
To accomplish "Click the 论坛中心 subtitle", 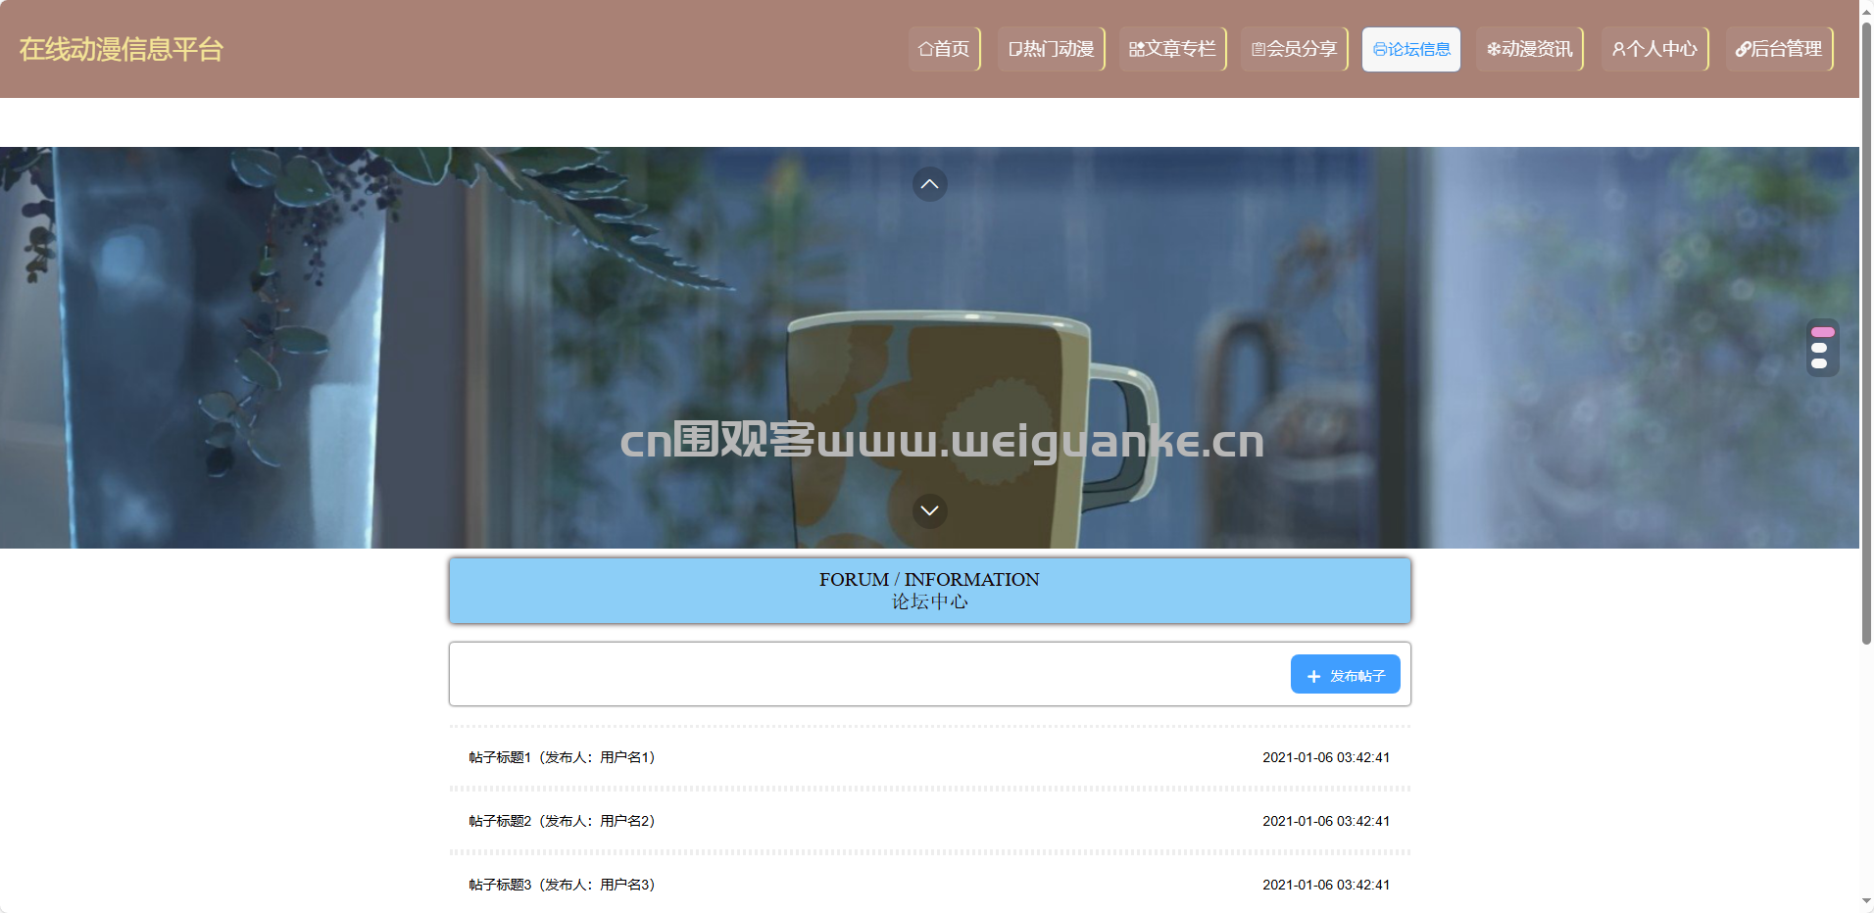I will 929,601.
